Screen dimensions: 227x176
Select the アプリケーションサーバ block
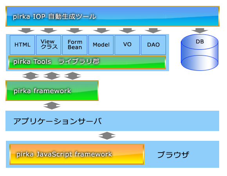coord(112,121)
